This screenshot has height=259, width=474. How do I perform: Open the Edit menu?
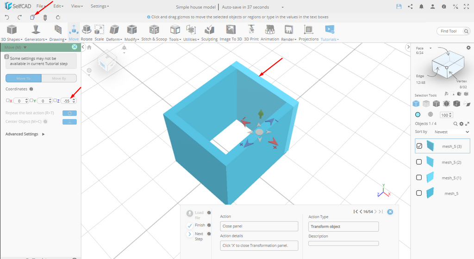(59, 6)
